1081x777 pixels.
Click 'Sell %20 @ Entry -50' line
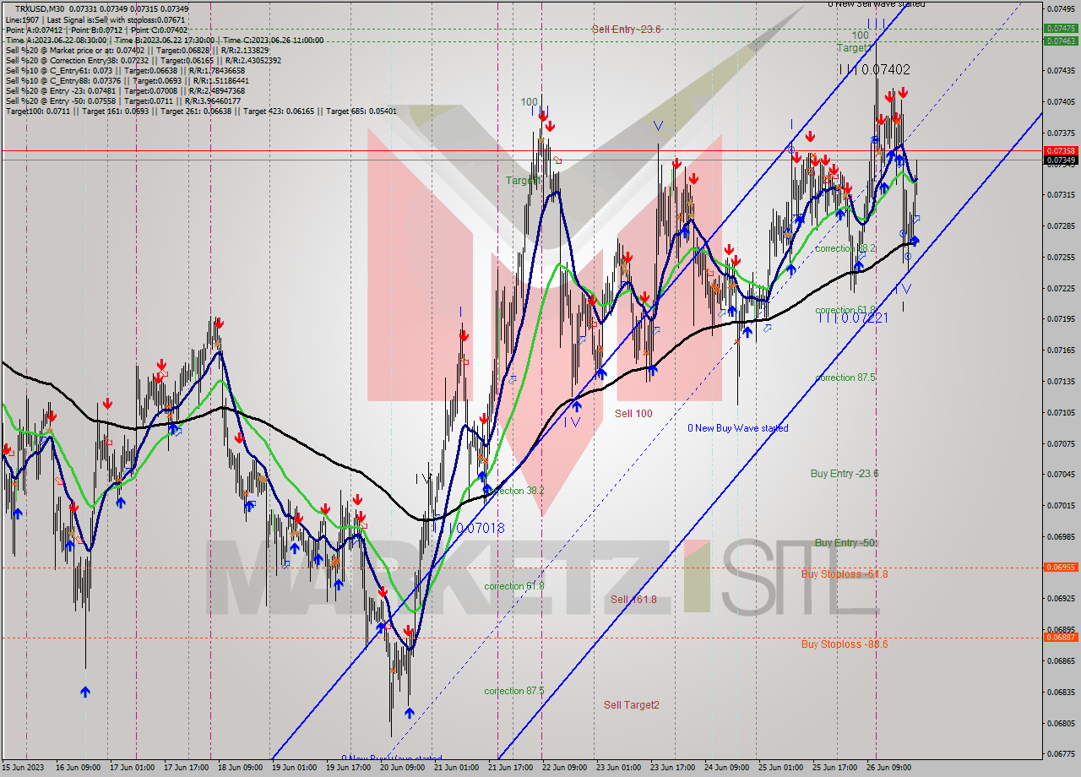pyautogui.click(x=125, y=101)
